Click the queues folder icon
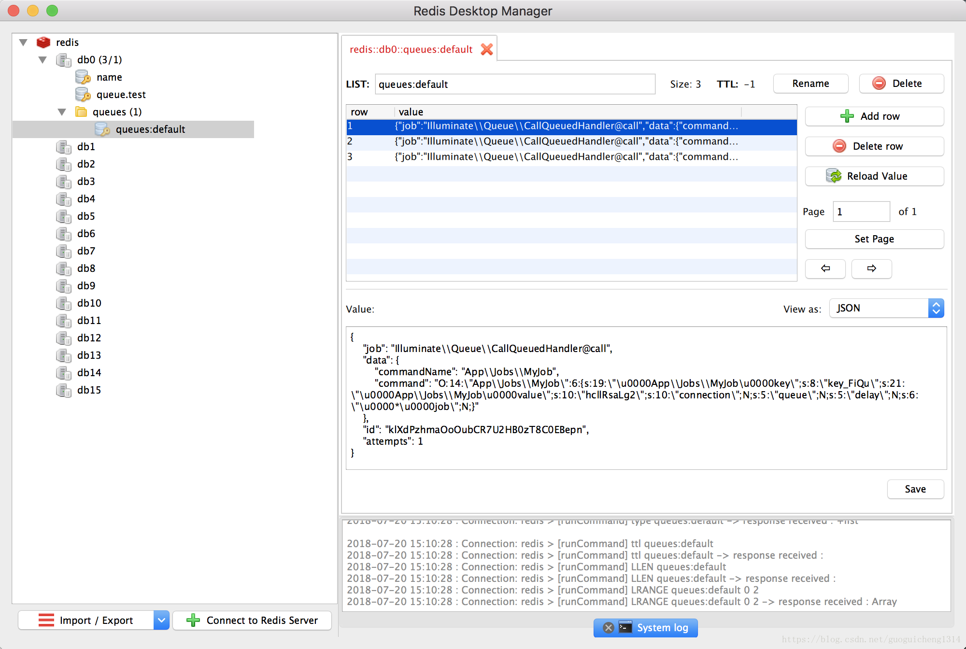The height and width of the screenshot is (649, 966). [x=81, y=112]
